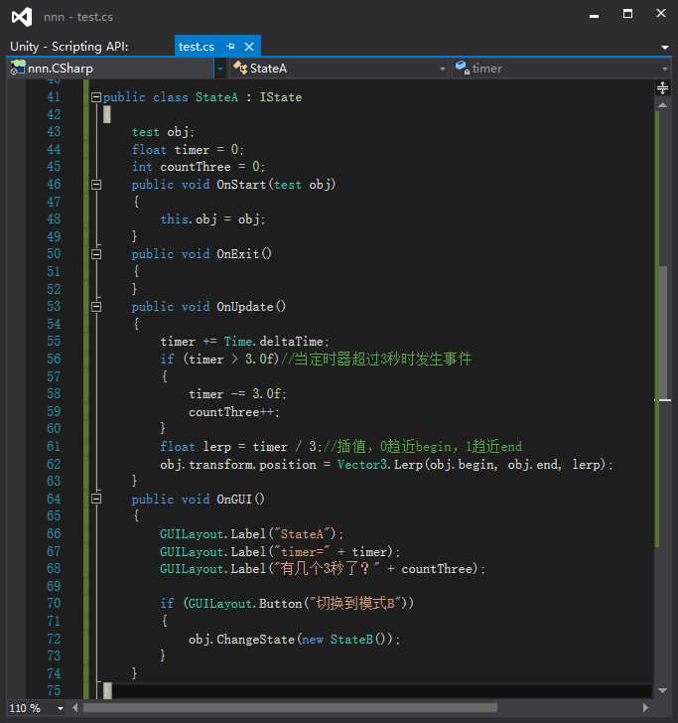Screen dimensions: 678x723
Task: Click the editor split window handle
Action: [x=662, y=87]
